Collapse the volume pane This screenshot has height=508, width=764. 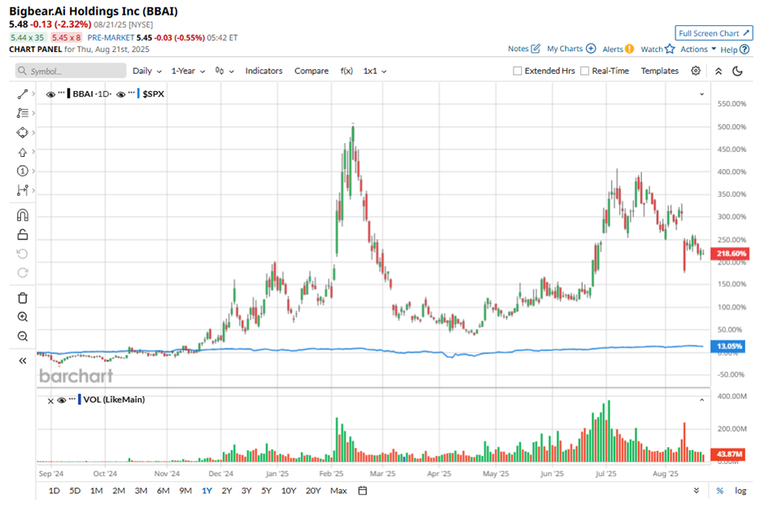click(701, 400)
